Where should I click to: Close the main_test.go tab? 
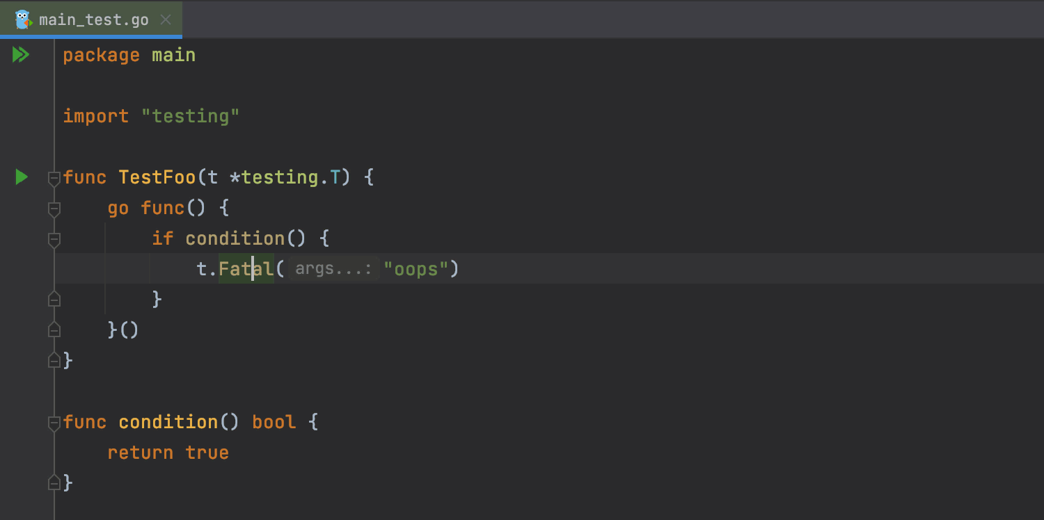pos(166,19)
